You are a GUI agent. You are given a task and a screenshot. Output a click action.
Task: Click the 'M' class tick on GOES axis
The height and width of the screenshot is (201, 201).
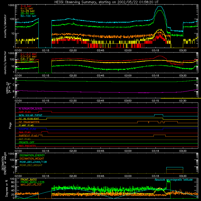(13, 78)
